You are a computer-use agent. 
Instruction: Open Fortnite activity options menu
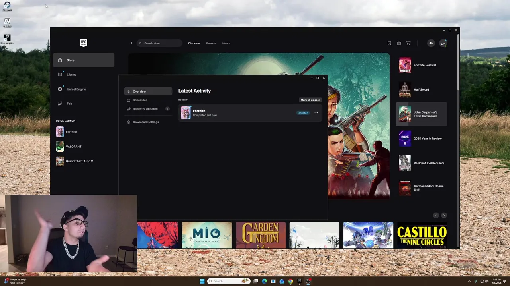pyautogui.click(x=316, y=113)
